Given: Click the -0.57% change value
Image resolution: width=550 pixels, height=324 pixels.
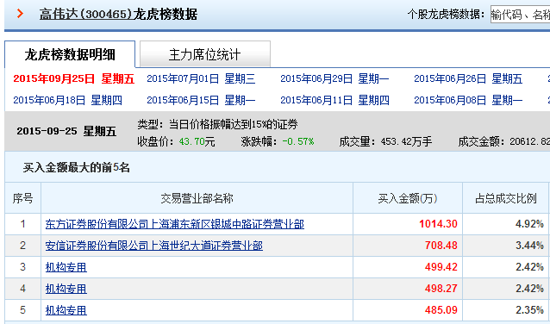Looking at the screenshot, I should [x=297, y=141].
